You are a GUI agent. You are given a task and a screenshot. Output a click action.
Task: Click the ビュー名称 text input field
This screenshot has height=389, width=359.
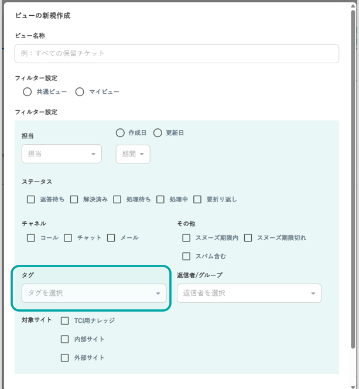click(x=176, y=53)
